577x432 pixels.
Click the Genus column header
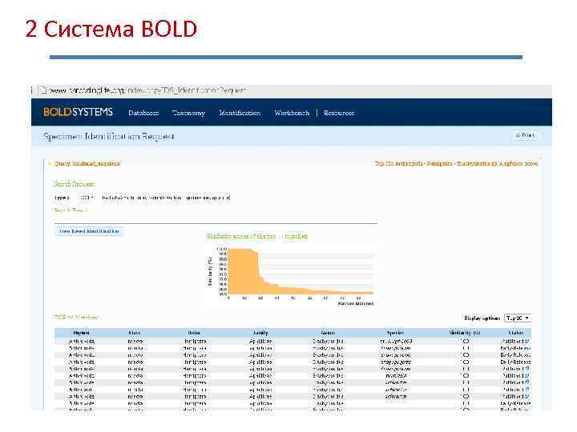point(328,333)
